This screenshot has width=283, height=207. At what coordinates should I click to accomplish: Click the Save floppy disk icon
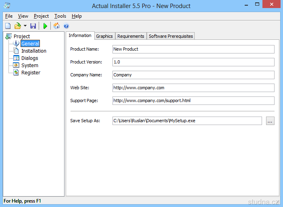coord(33,26)
